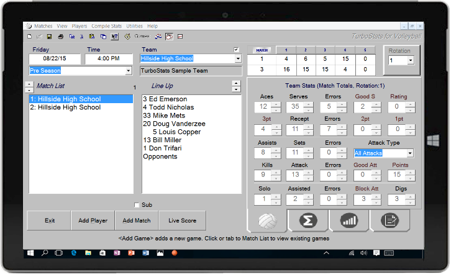Select player 3 Ed Emerson in lineup

(x=191, y=99)
